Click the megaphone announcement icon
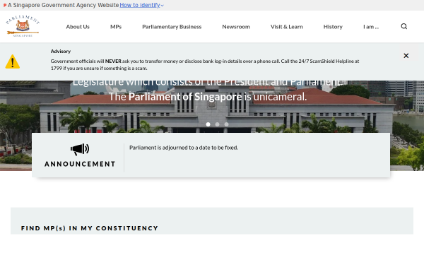Image resolution: width=424 pixels, height=265 pixels. [x=80, y=149]
